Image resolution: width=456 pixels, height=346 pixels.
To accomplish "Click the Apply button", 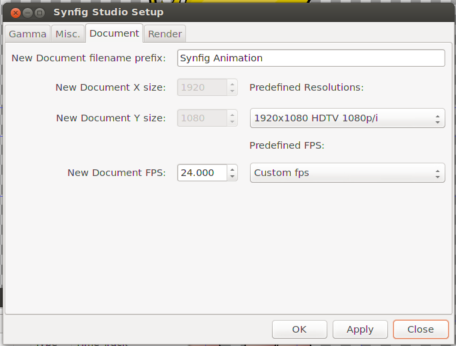I will tap(360, 329).
